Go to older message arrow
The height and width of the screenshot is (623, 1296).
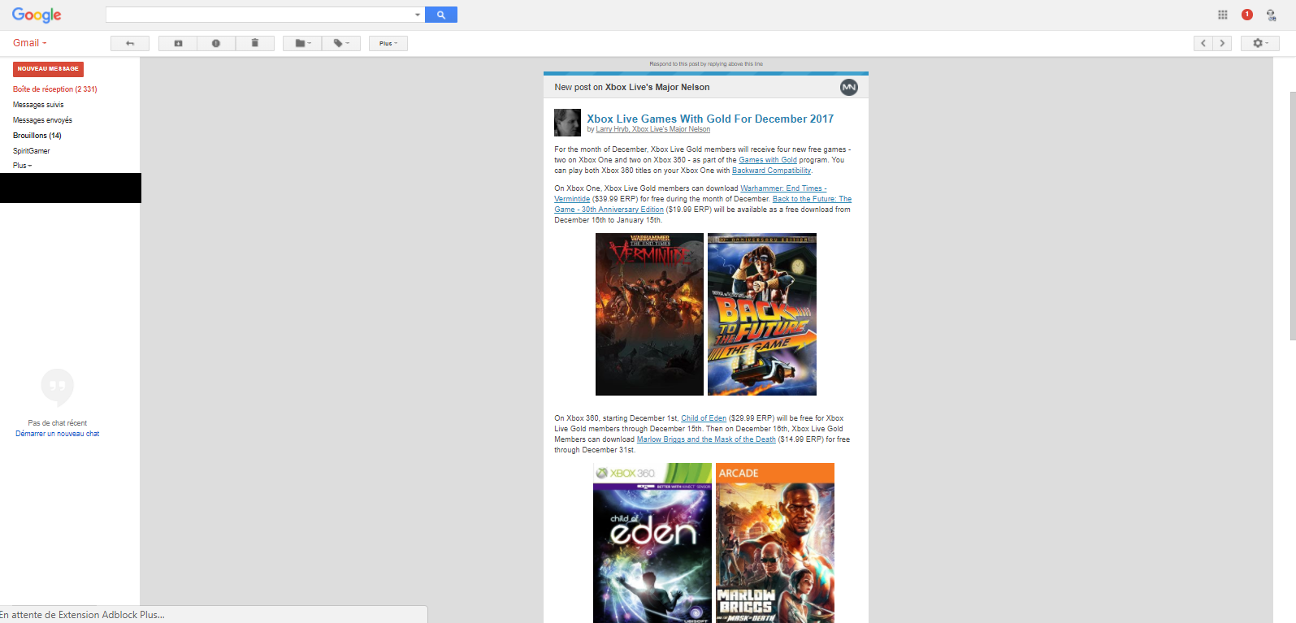click(x=1222, y=43)
